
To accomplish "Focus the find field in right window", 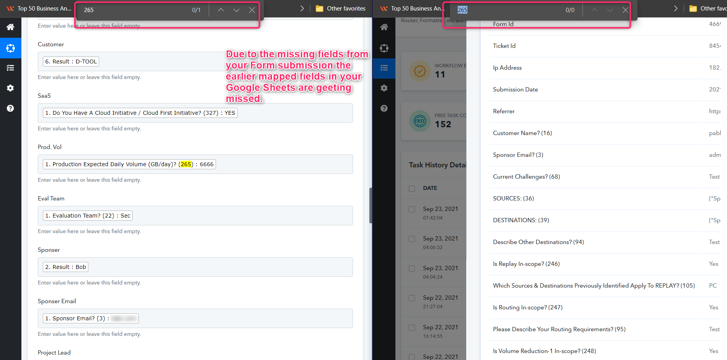I will click(508, 10).
